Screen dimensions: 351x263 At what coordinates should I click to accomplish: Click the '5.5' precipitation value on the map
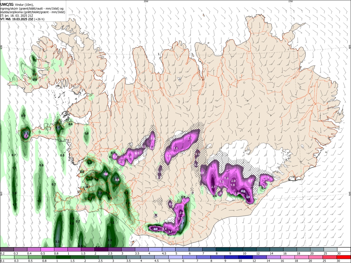pyautogui.click(x=26, y=133)
